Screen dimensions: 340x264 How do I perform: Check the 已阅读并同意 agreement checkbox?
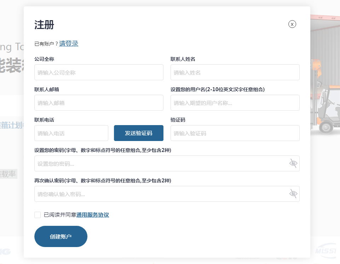coord(38,215)
